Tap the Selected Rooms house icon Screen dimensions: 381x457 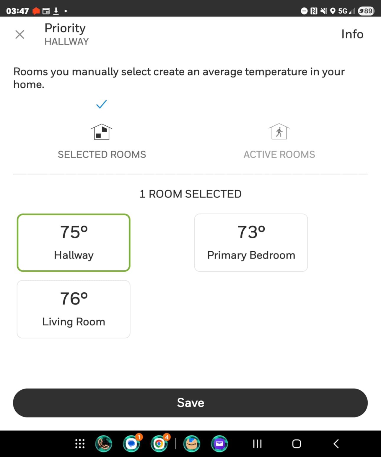point(102,132)
